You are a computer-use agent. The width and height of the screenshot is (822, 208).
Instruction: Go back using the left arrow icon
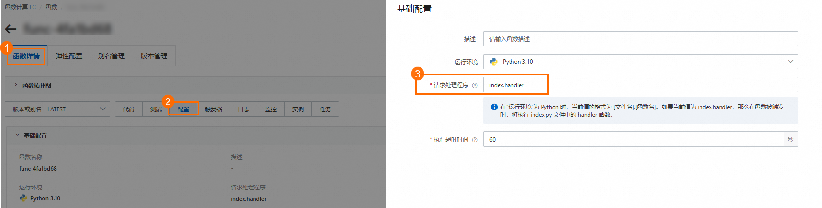11,29
